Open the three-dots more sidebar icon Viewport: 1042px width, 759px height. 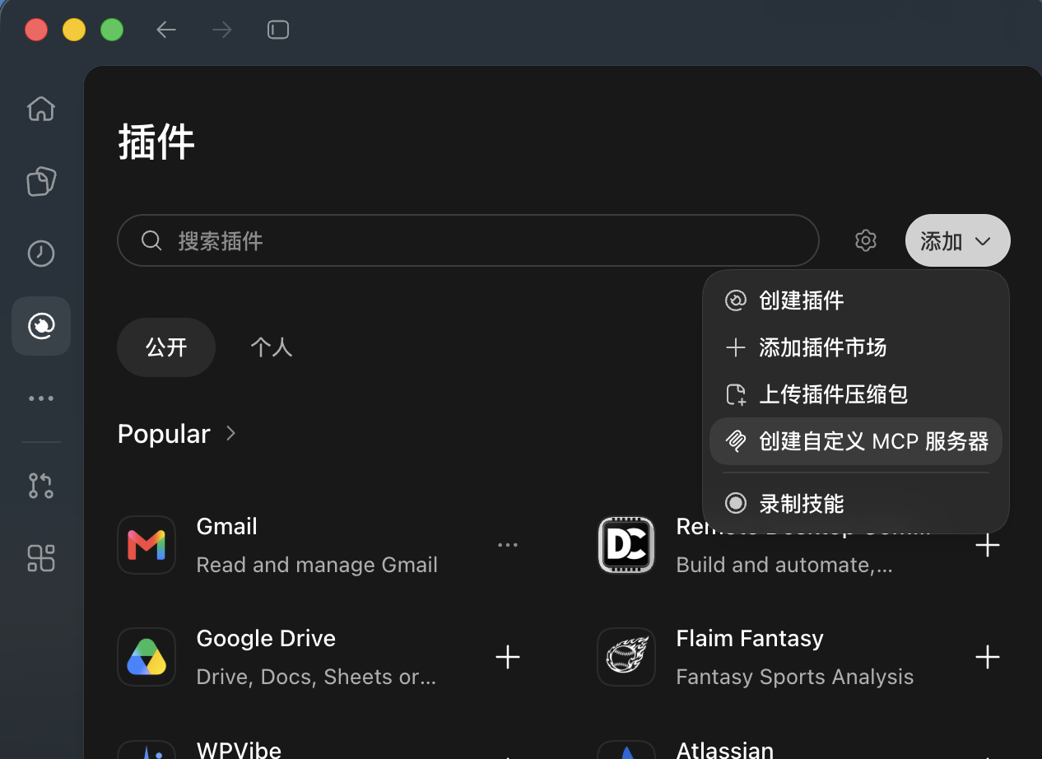tap(41, 398)
